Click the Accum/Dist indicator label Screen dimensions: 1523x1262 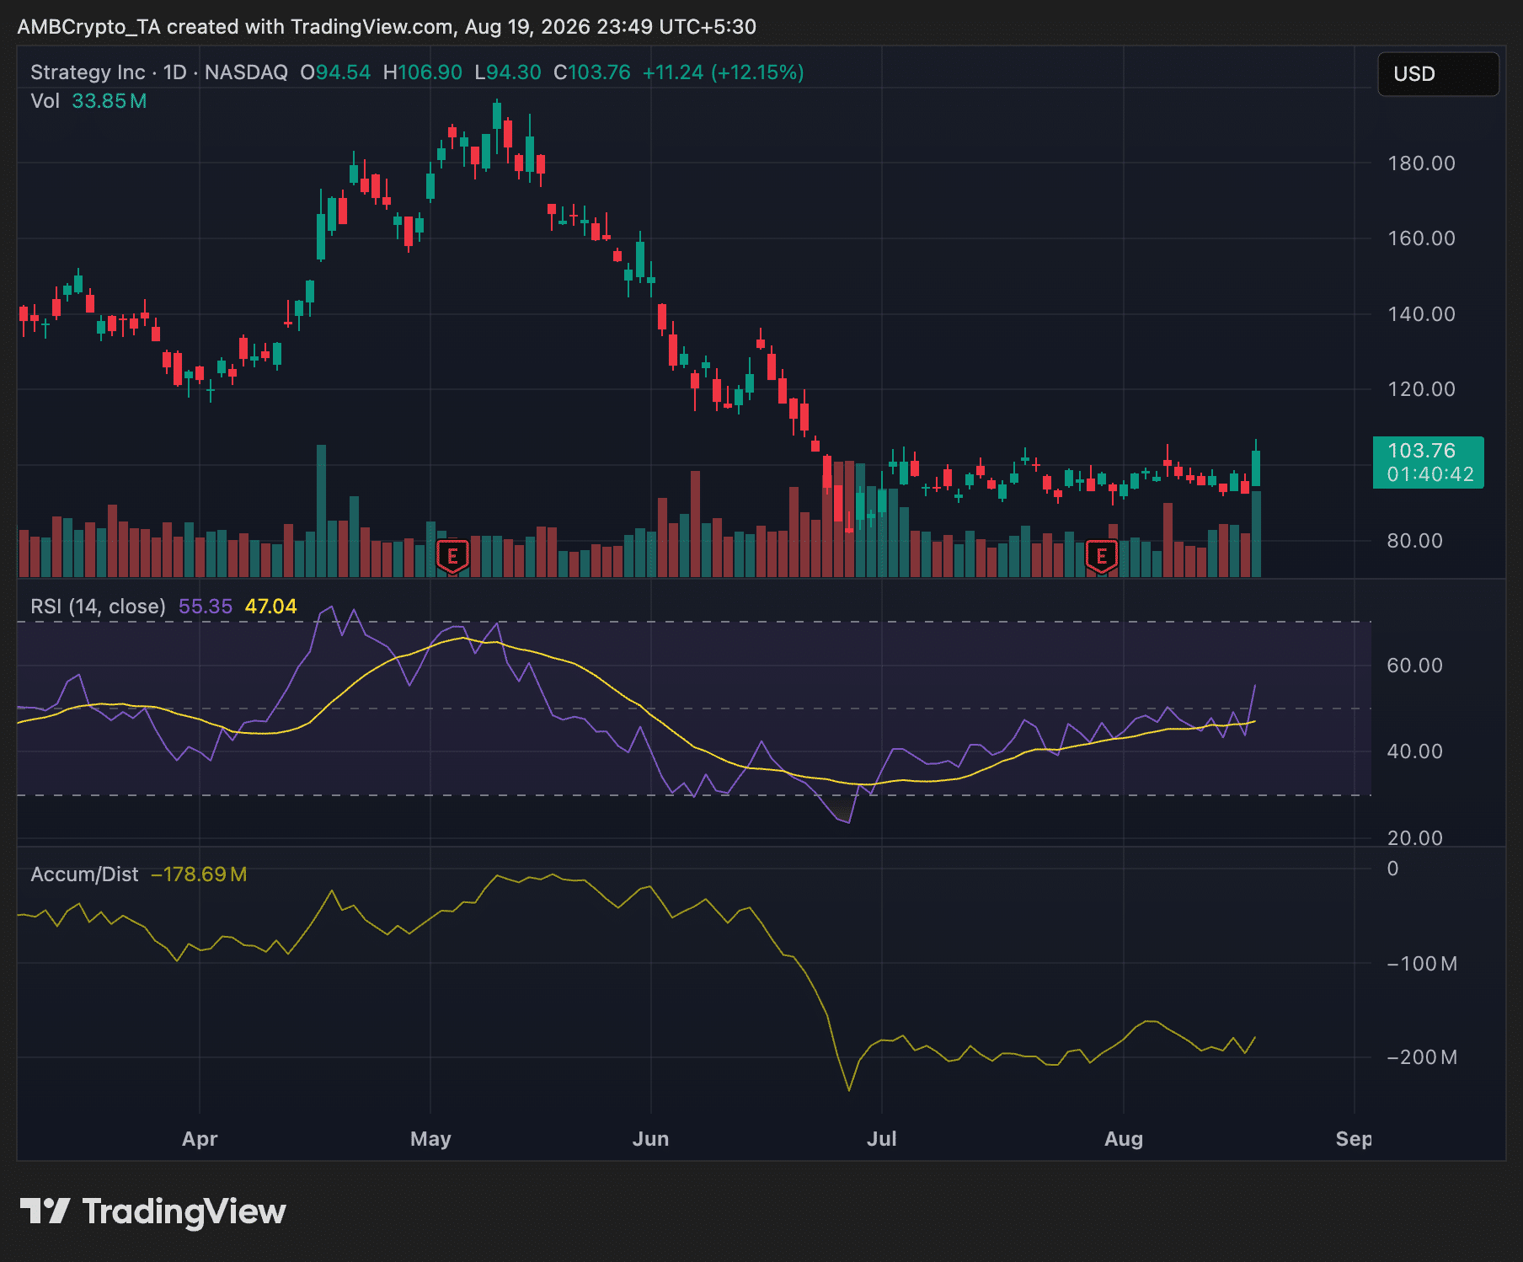84,874
